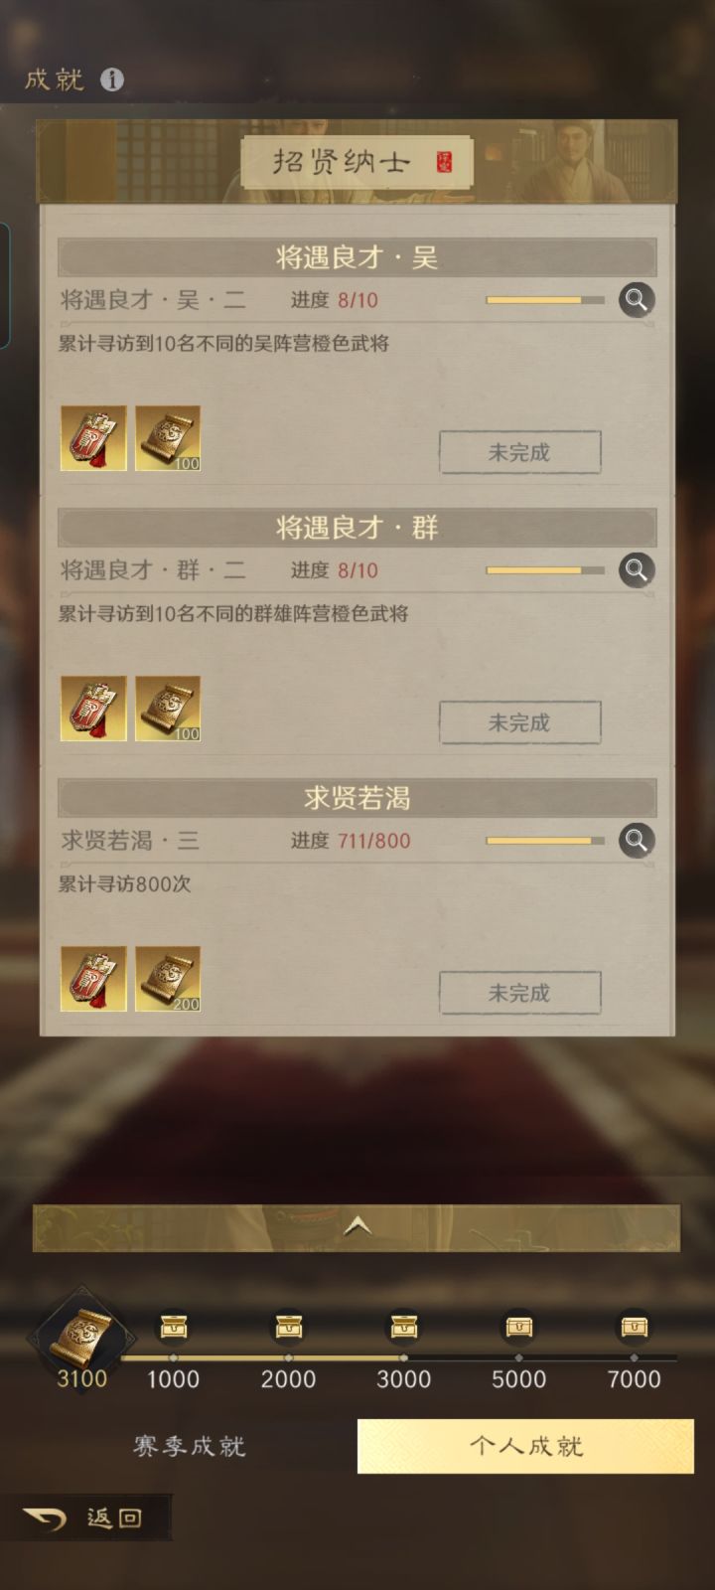
Task: Click 未完成 button for 将遇良才·吴
Action: [520, 452]
